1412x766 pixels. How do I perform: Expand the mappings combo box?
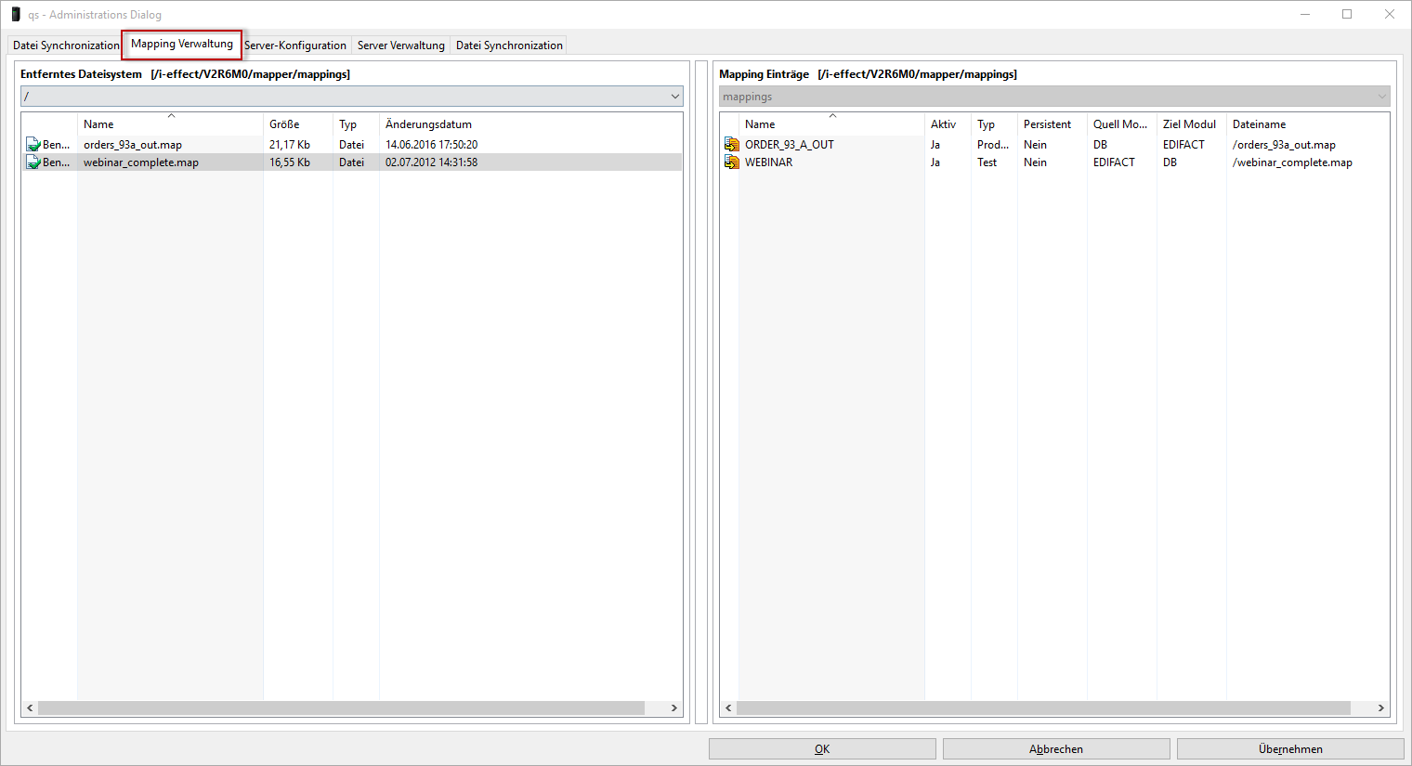(1381, 97)
